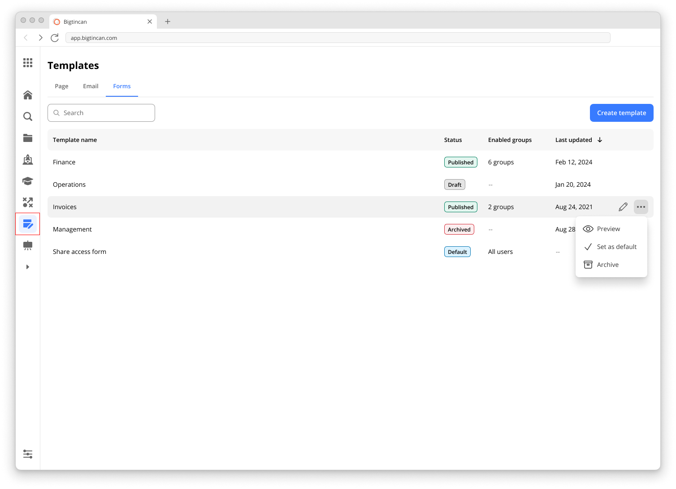The height and width of the screenshot is (489, 676).
Task: Expand the sidebar with the arrow
Action: (28, 267)
